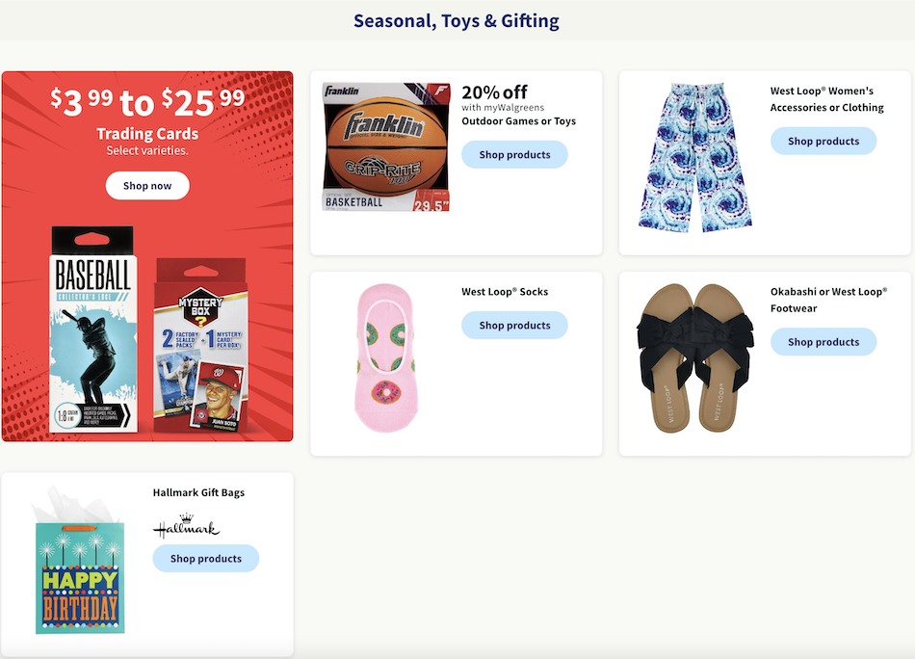Click Shop products for Hallmark Gift Bags
This screenshot has width=915, height=659.
(205, 559)
